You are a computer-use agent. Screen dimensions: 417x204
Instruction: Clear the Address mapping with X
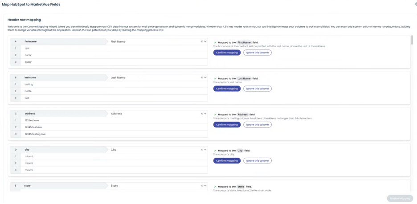pyautogui.click(x=201, y=114)
